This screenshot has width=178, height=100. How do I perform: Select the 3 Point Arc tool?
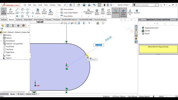(x=22, y=13)
